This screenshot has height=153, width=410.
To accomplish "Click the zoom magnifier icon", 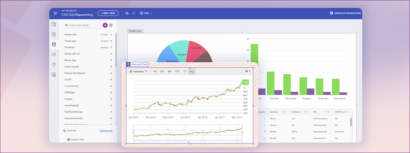I will (141, 13).
